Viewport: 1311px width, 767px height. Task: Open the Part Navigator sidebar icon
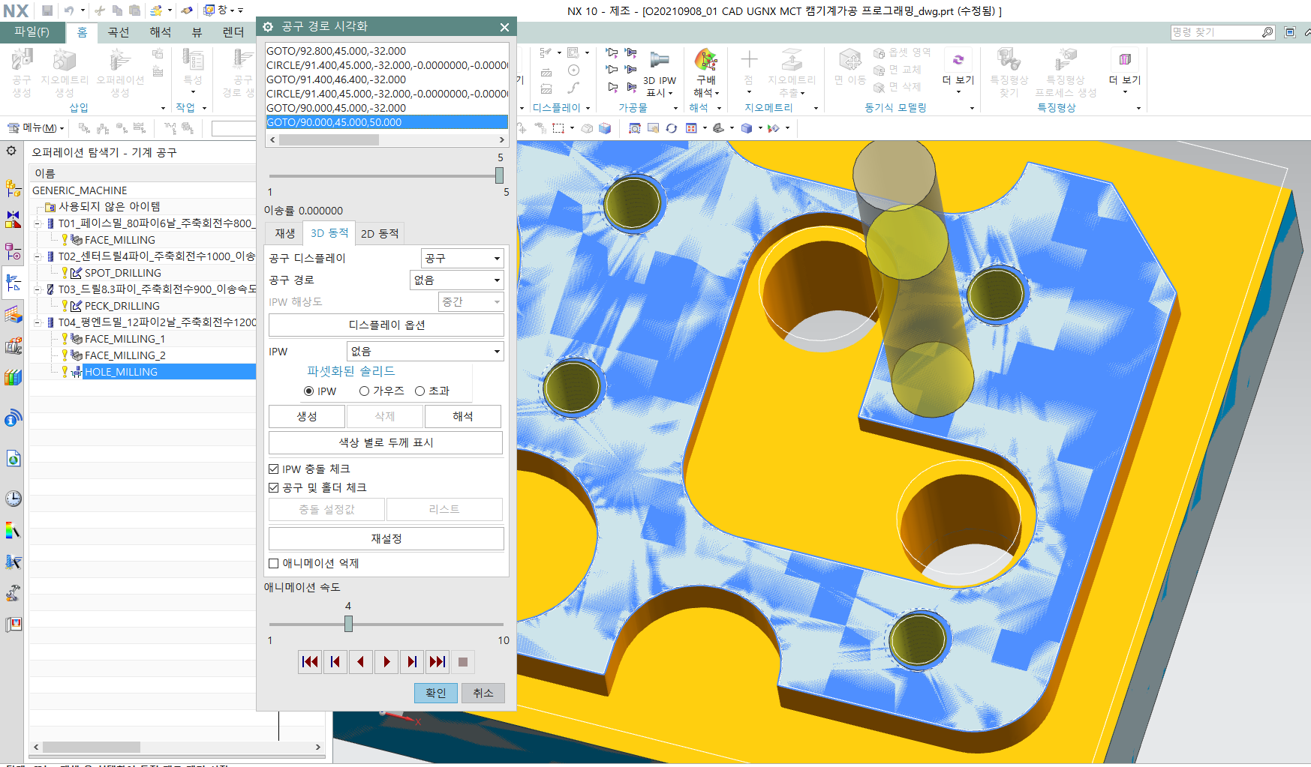(14, 250)
